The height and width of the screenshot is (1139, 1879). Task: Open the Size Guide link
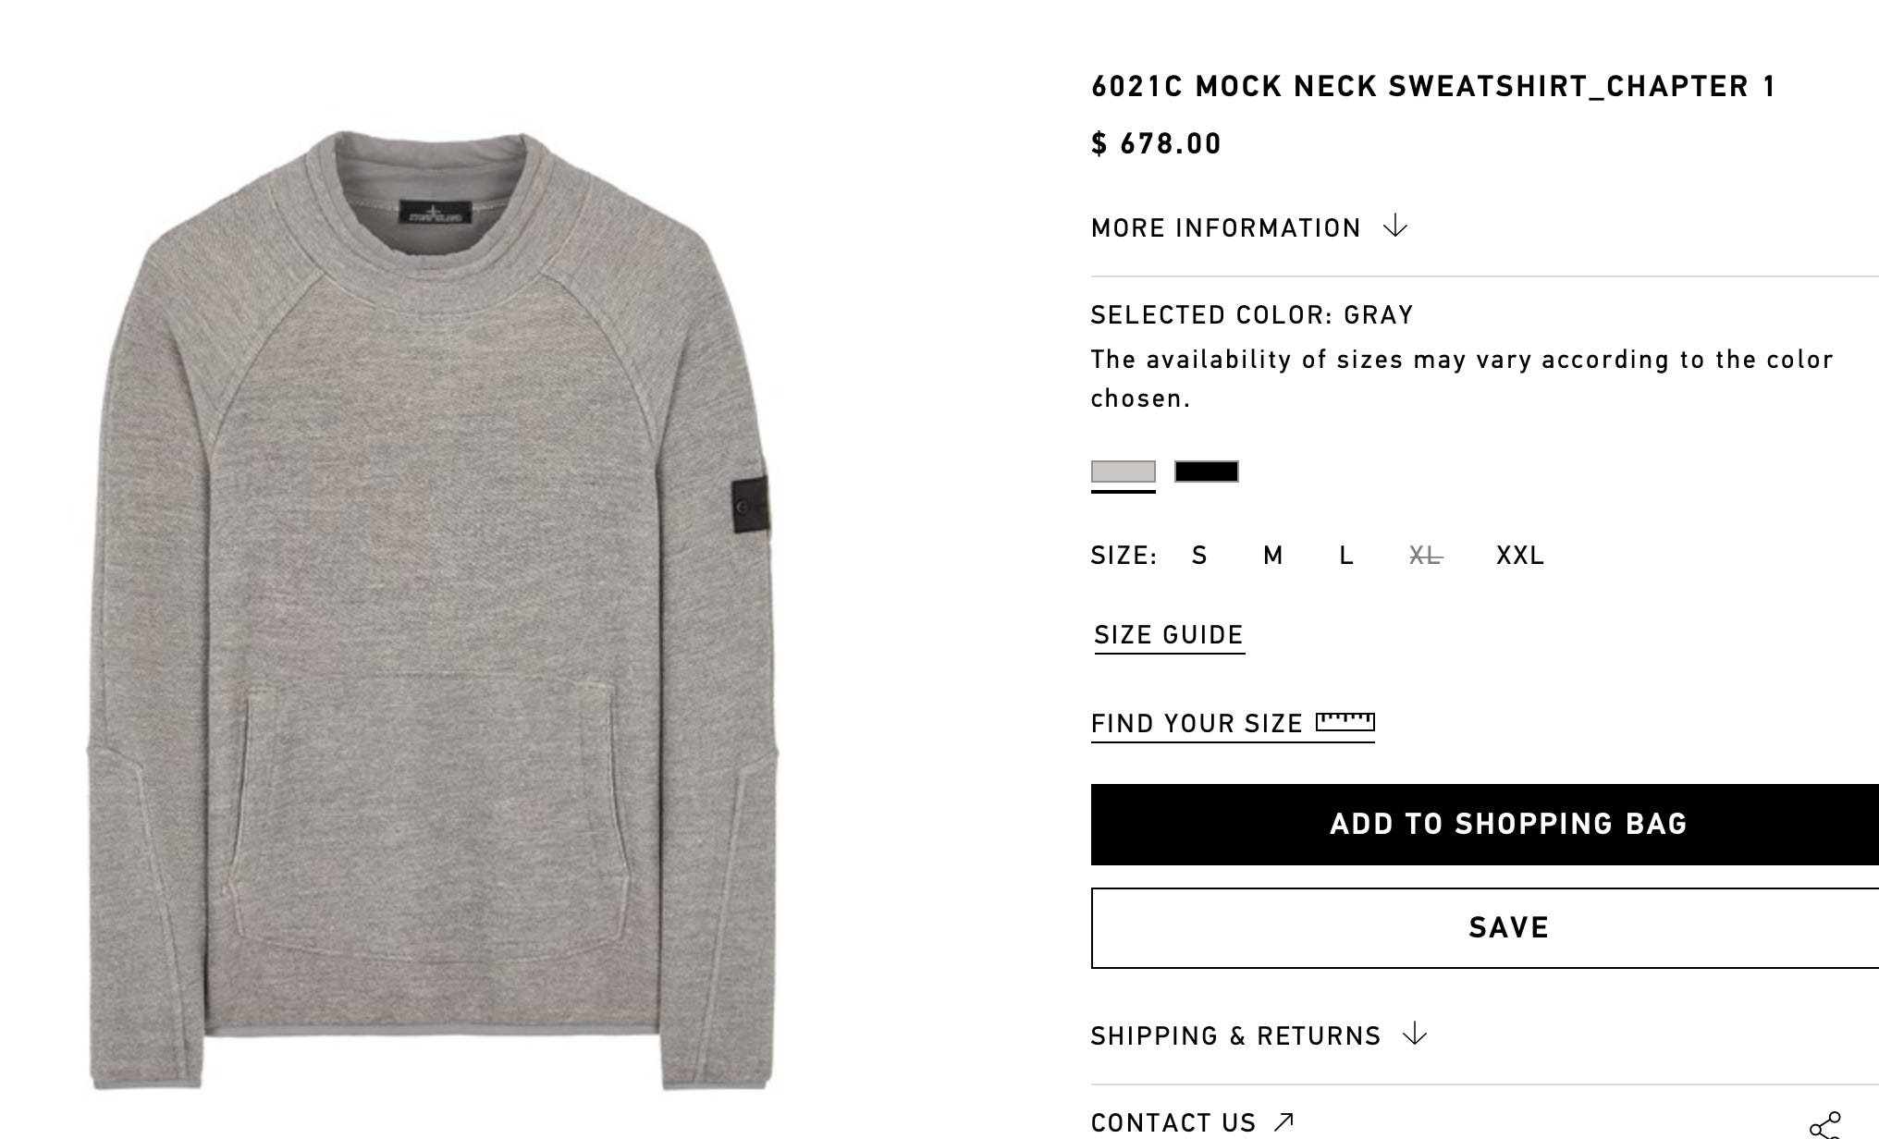[x=1169, y=636]
